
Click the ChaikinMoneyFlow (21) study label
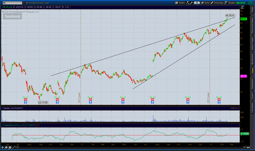tap(14, 125)
